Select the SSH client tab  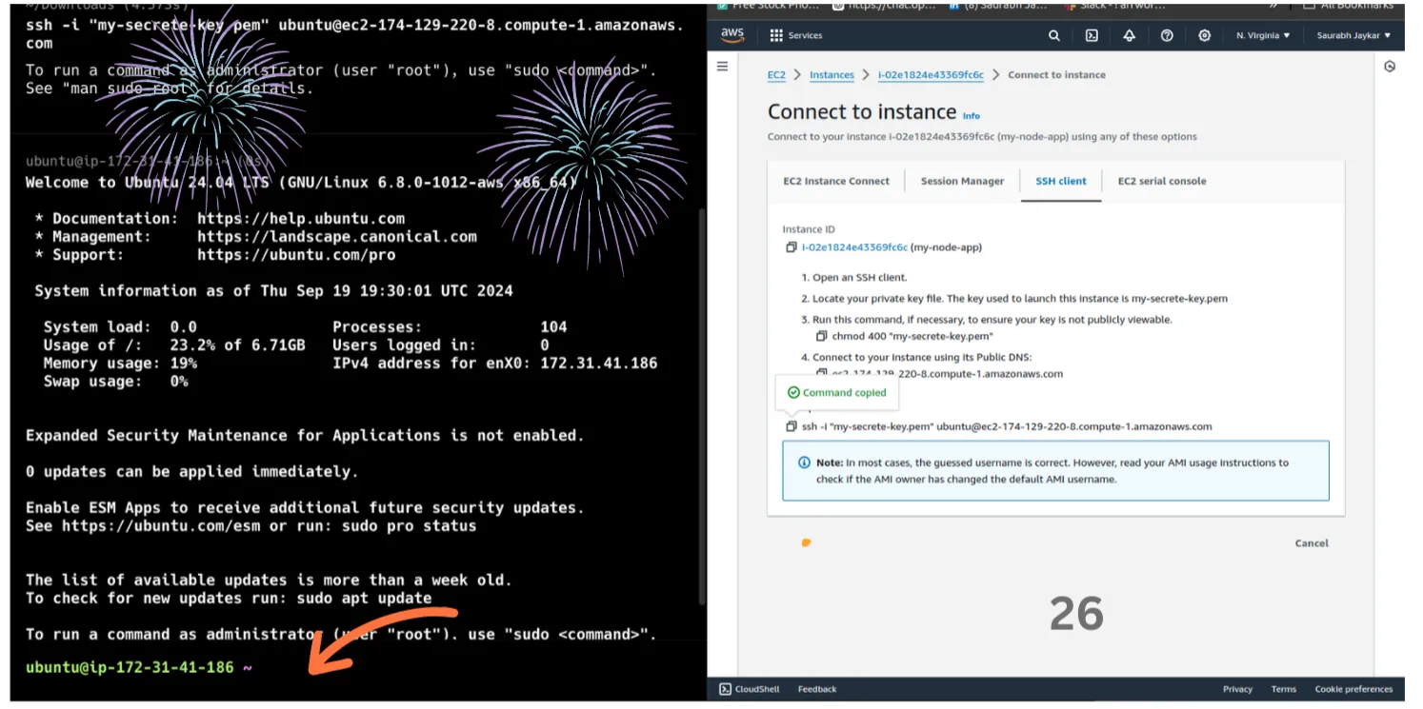(x=1061, y=181)
